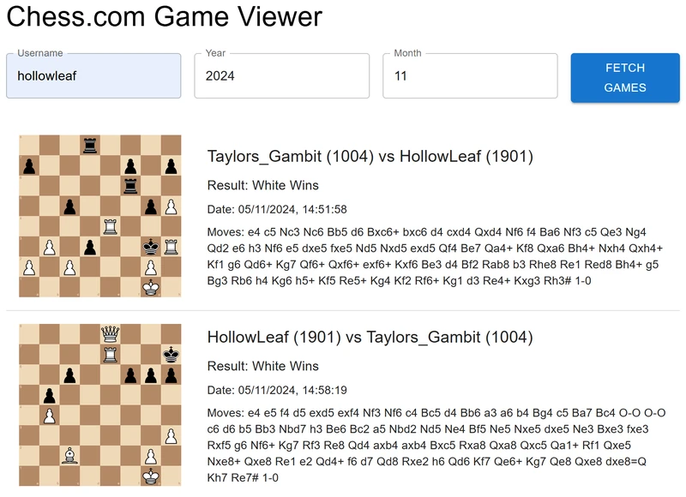The image size is (686, 497).
Task: Select the Month input box
Action: point(469,76)
